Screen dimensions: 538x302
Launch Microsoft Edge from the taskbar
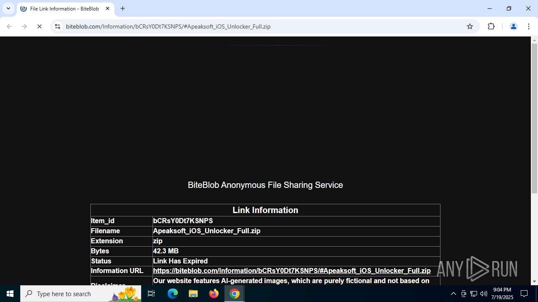(173, 294)
